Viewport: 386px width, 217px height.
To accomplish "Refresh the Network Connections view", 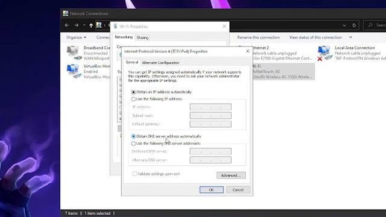I will coord(354,25).
